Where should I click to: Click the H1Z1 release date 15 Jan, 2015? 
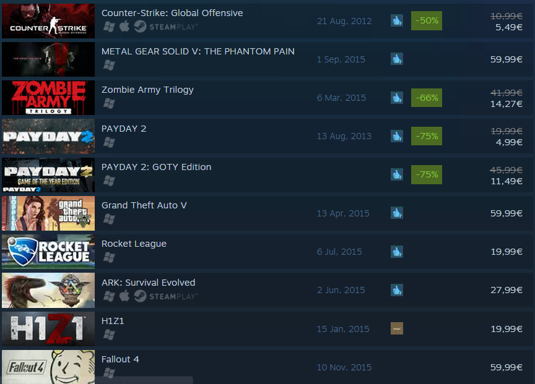[343, 329]
